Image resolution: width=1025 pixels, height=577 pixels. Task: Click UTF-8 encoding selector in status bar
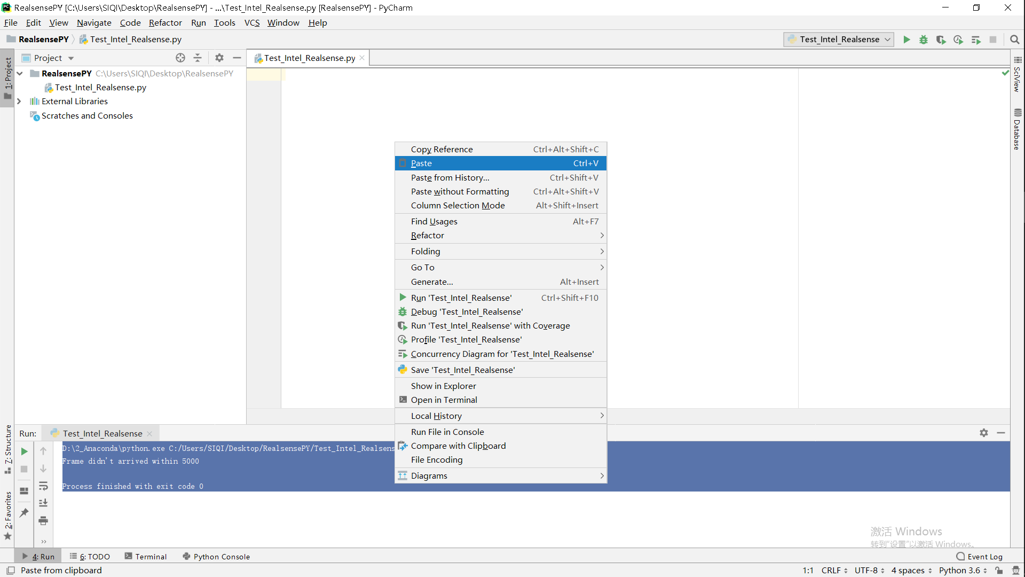click(x=869, y=571)
